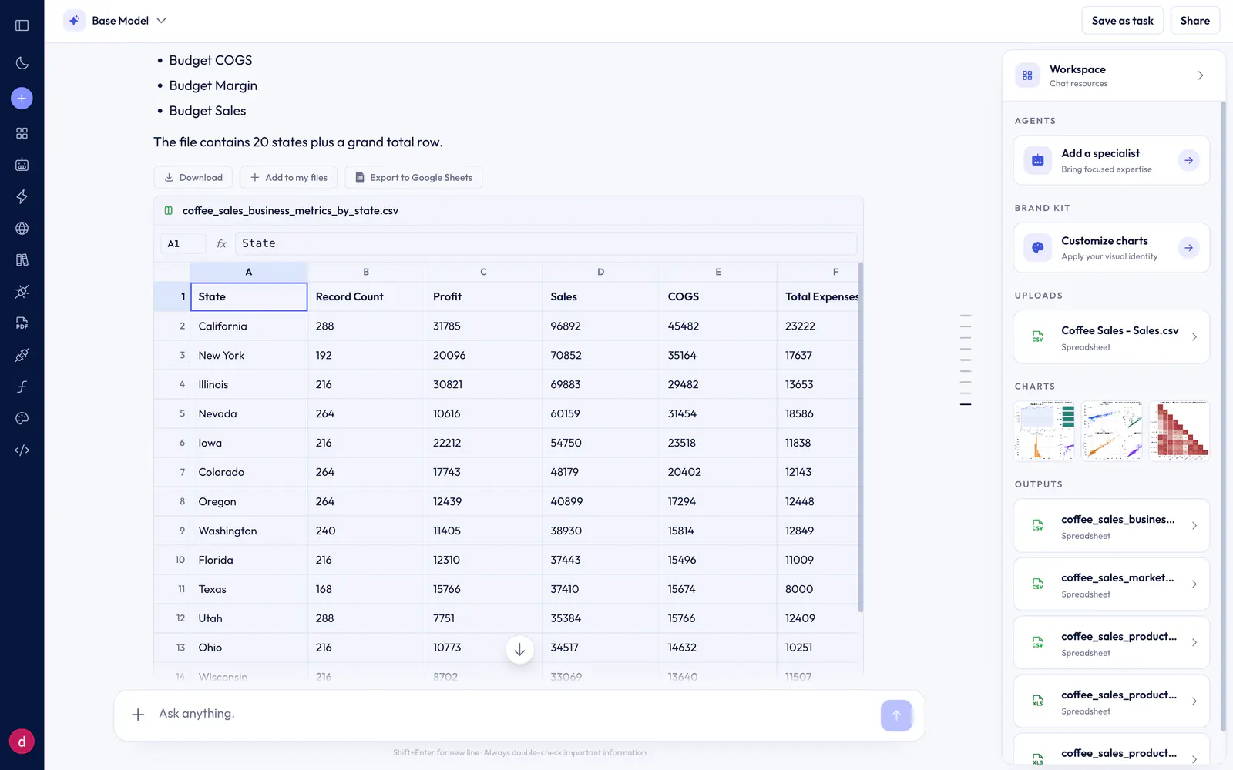The image size is (1233, 770).
Task: Open the red heatmap chart thumbnail
Action: coord(1179,430)
